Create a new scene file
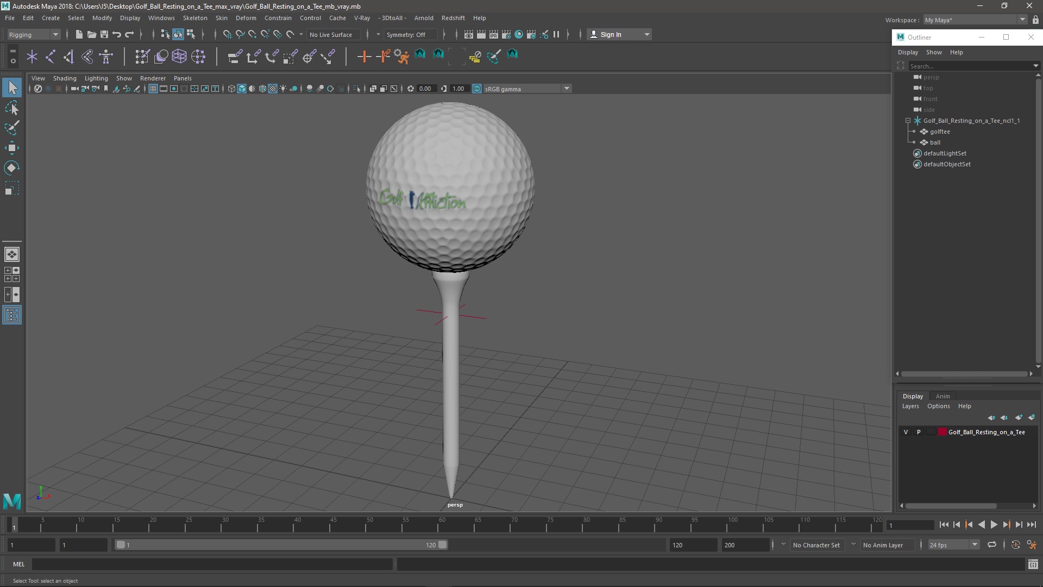 coord(79,34)
